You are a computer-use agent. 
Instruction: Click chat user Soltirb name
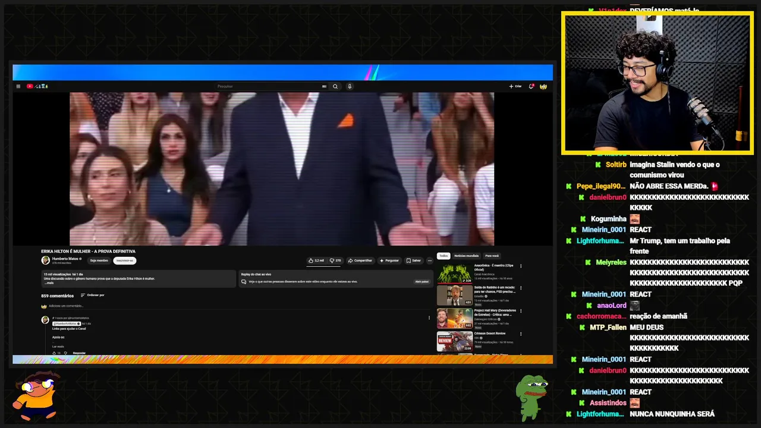(616, 165)
